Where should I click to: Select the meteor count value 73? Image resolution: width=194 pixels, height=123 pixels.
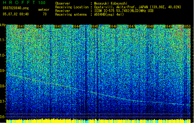[45, 14]
